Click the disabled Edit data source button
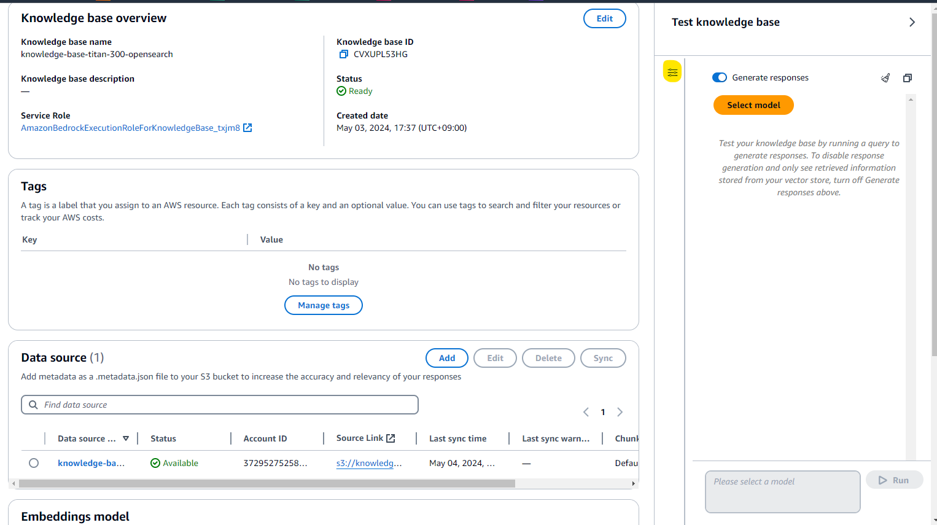 pyautogui.click(x=495, y=358)
